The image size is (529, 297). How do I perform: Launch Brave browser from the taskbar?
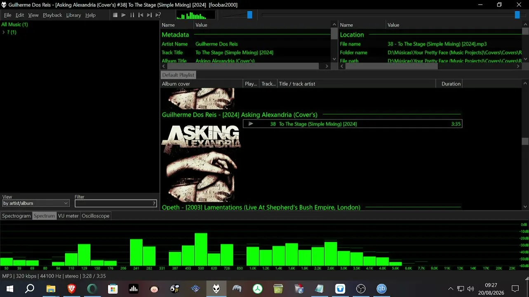(x=71, y=289)
